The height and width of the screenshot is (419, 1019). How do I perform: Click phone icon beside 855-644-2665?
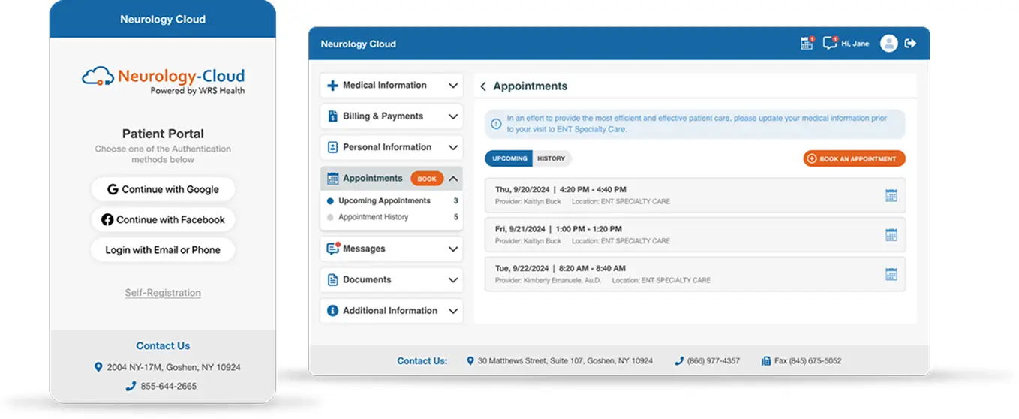(131, 386)
